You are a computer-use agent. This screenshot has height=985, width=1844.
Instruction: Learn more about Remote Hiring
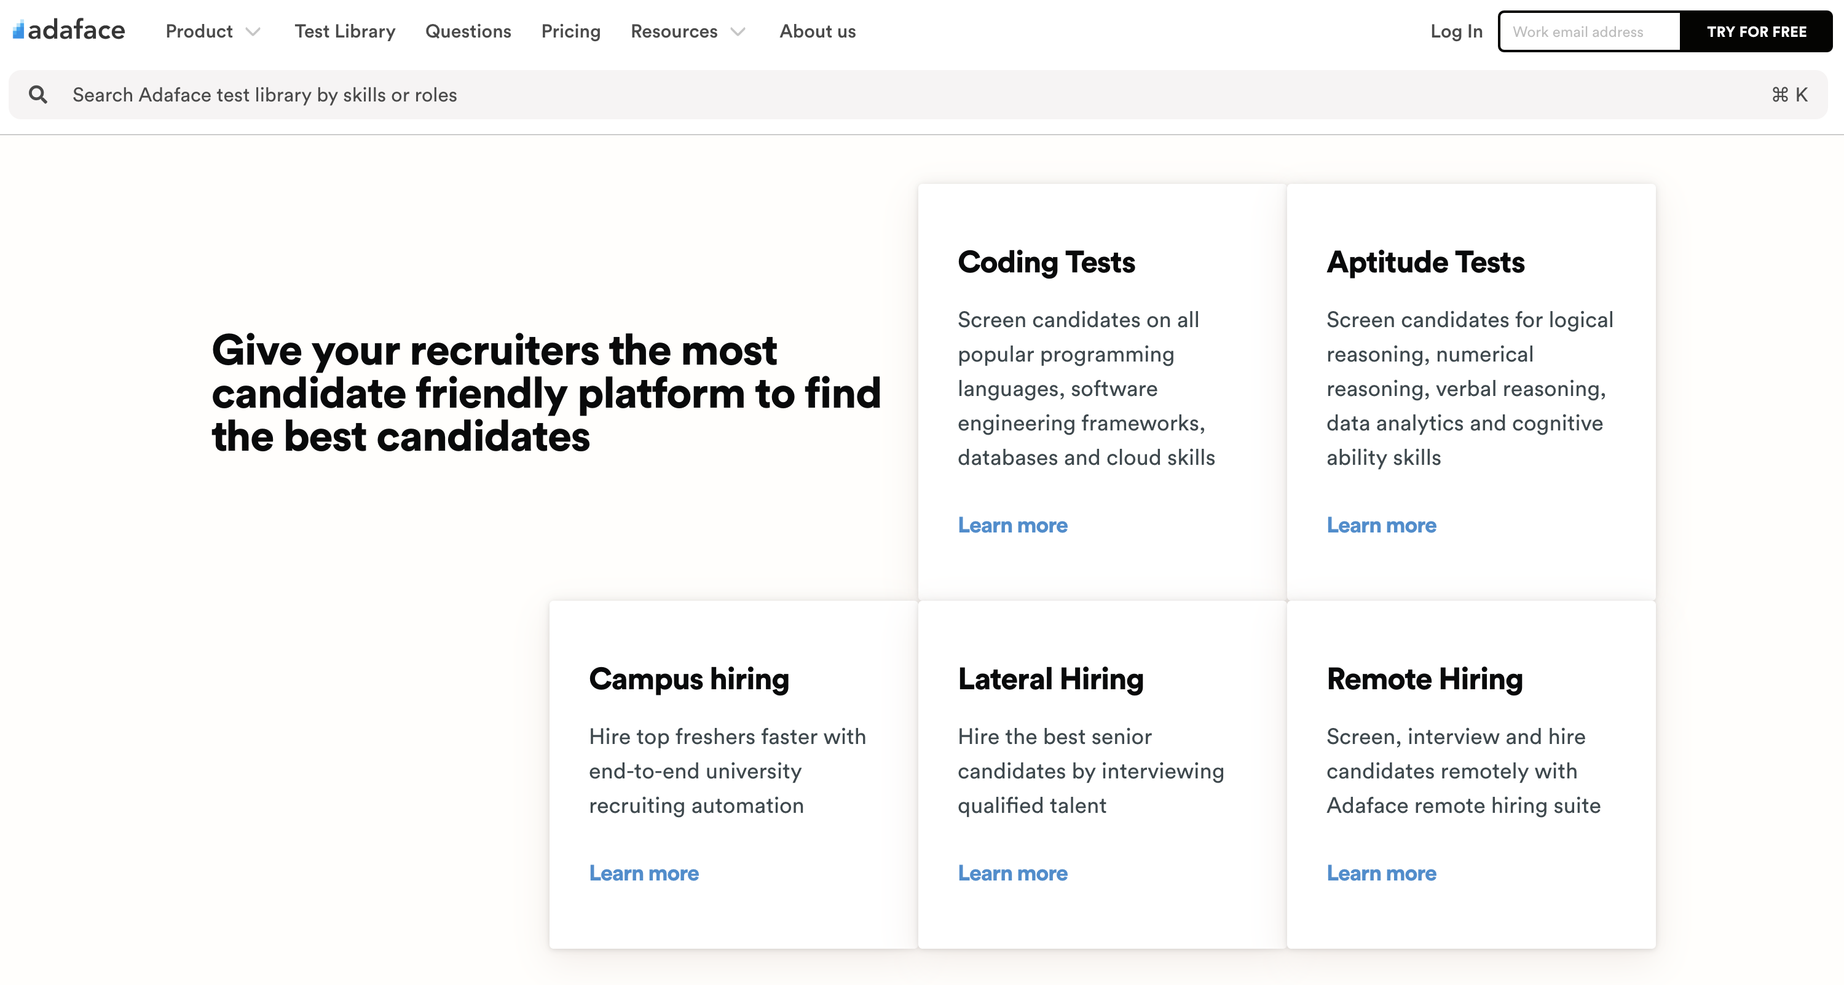[x=1381, y=873]
